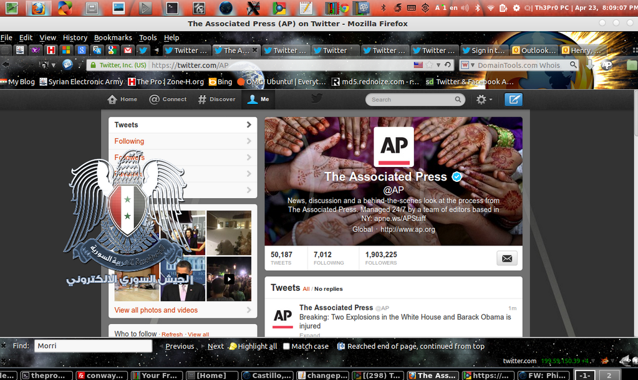The image size is (638, 380).
Task: Switch to the pinned Zone-H red H tab
Action: click(x=51, y=50)
